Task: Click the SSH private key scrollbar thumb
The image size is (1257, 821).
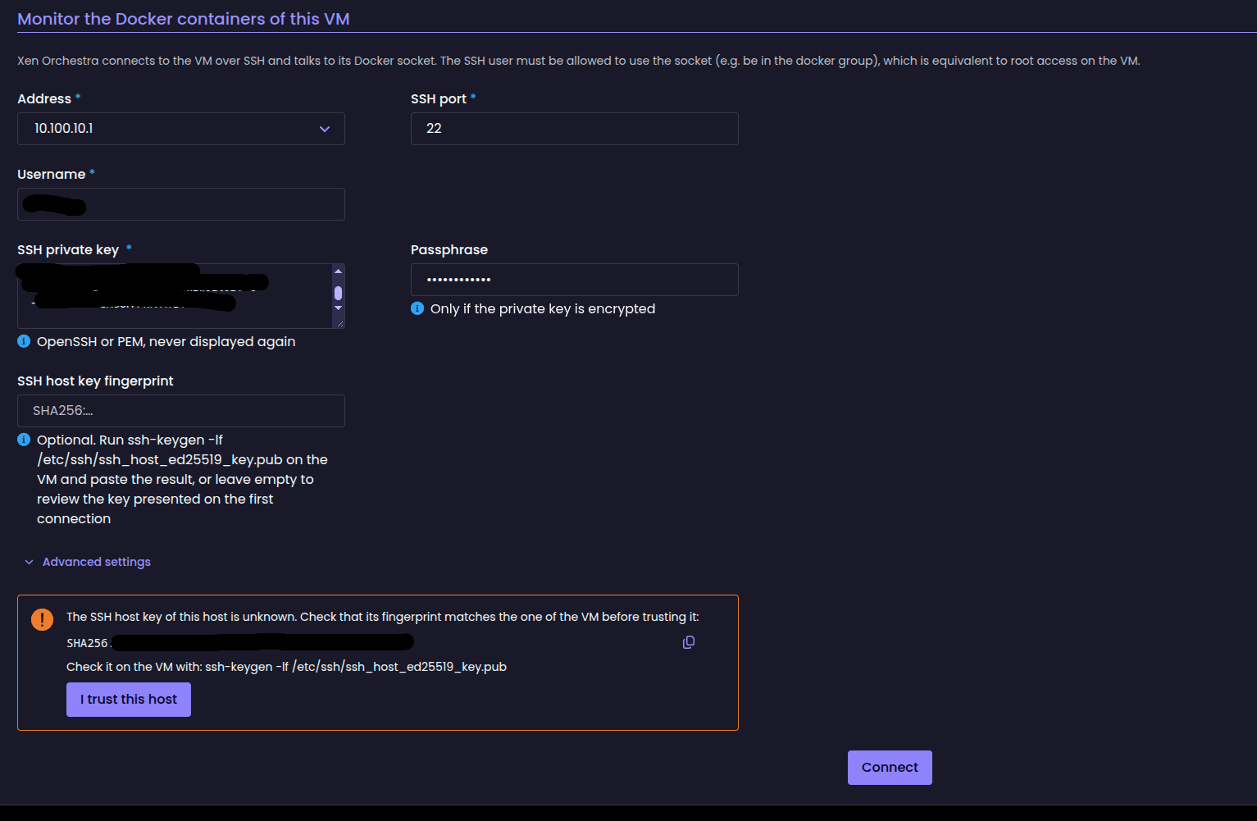Action: [338, 293]
